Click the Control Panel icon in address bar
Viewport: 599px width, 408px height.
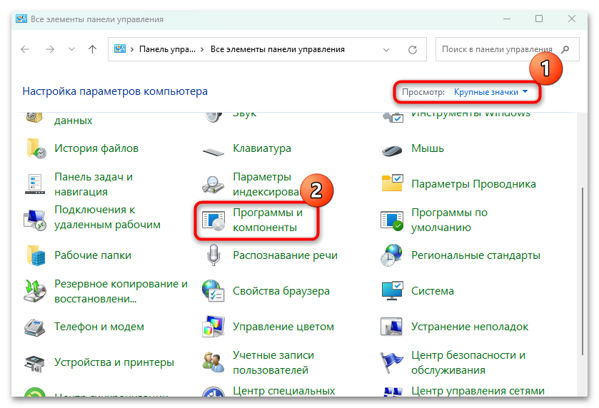coord(120,49)
